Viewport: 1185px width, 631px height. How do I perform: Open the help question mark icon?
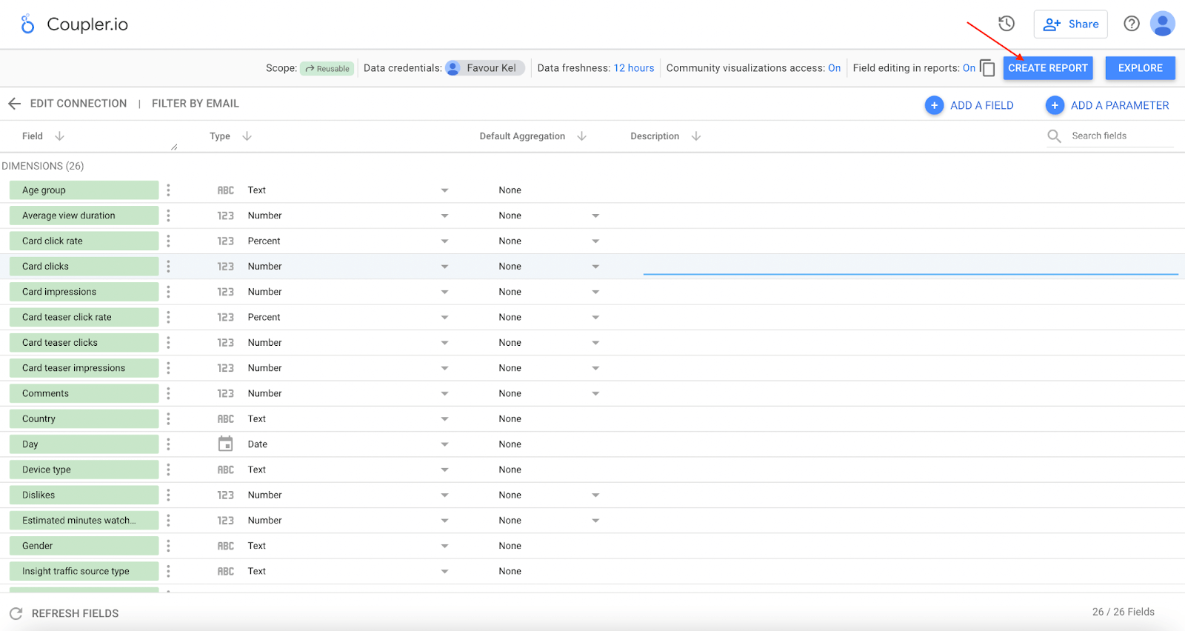coord(1132,24)
